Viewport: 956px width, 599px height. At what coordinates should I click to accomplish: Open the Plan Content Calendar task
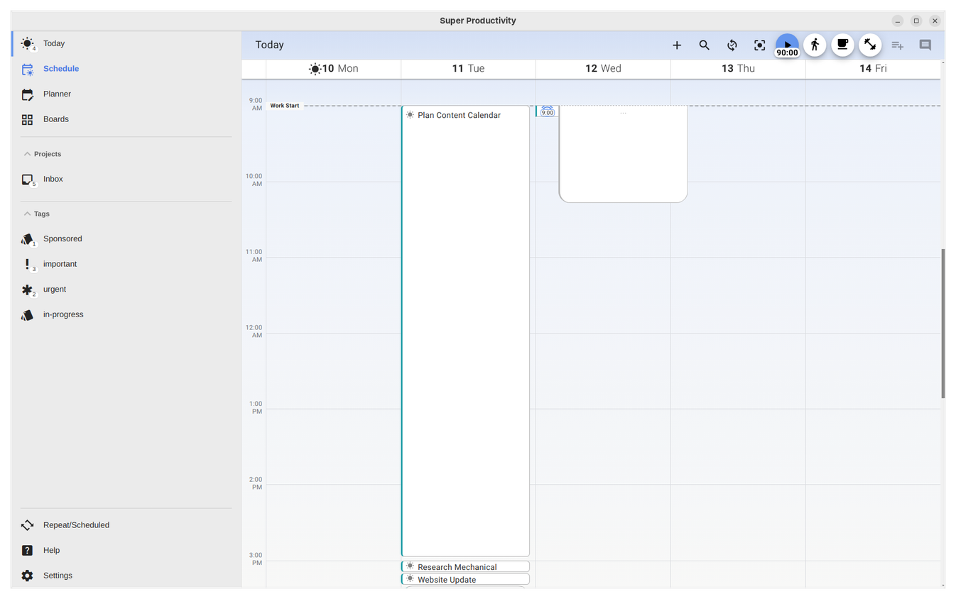click(x=465, y=331)
